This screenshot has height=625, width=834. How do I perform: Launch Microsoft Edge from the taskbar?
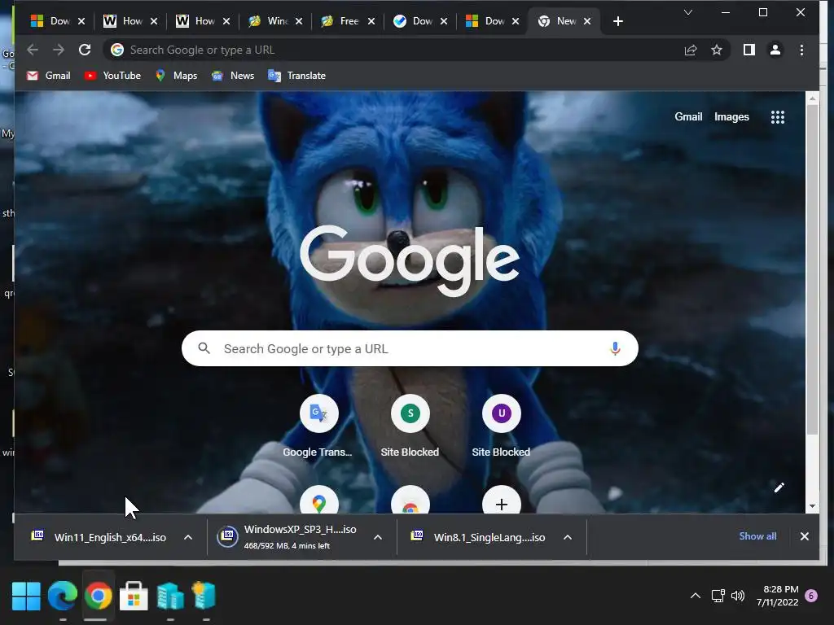(x=62, y=596)
